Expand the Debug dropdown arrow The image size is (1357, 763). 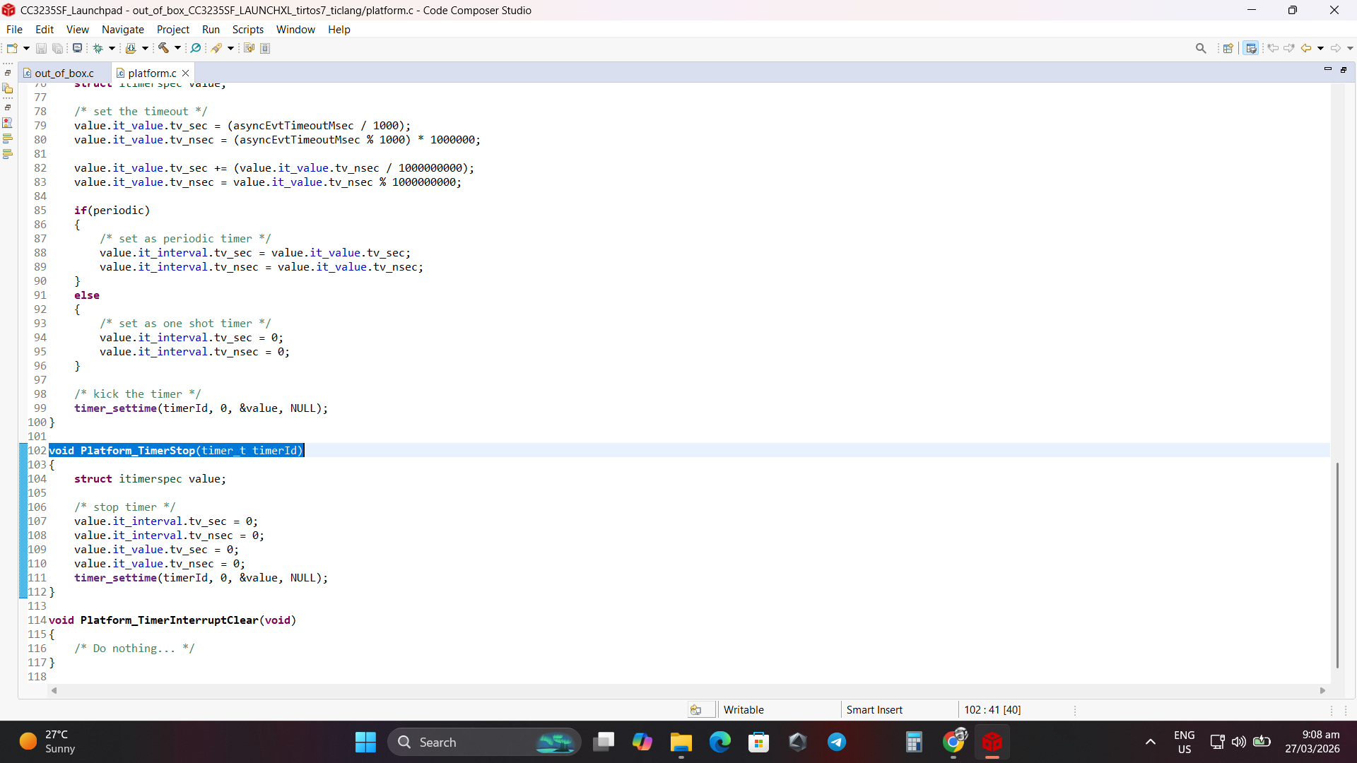click(112, 48)
